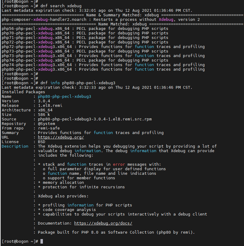Image resolution: width=244 pixels, height=246 pixels.
Task: Open the https://xdebug.org/ URL link
Action: point(61,137)
